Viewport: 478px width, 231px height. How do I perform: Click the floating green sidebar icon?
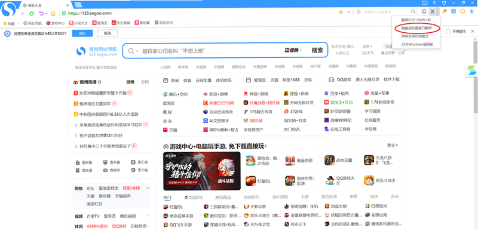(471, 71)
